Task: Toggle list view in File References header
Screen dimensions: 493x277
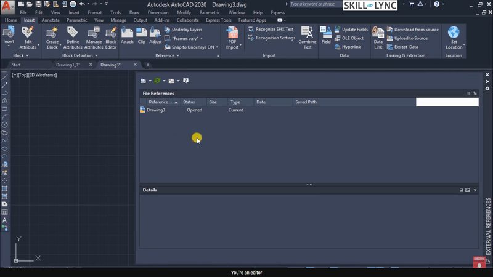Action: click(469, 93)
